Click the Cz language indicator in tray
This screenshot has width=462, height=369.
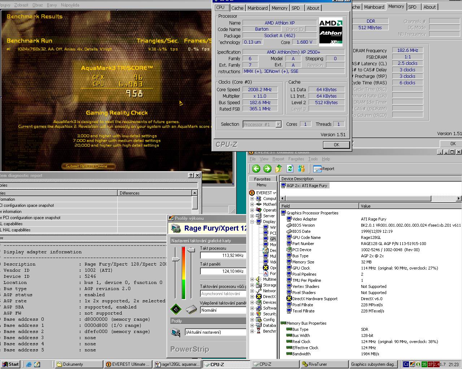click(x=406, y=364)
